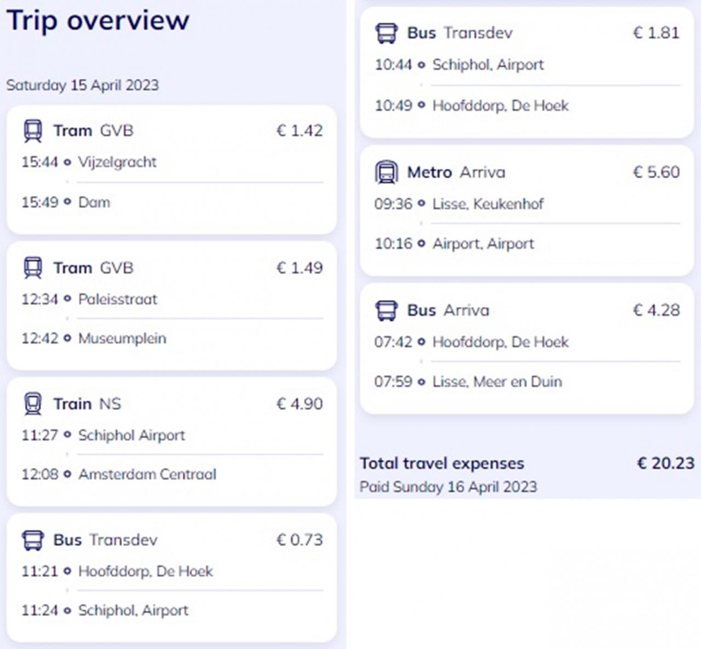Click the bus icon on the €0.73 trip
This screenshot has height=649, width=701.
tap(33, 540)
